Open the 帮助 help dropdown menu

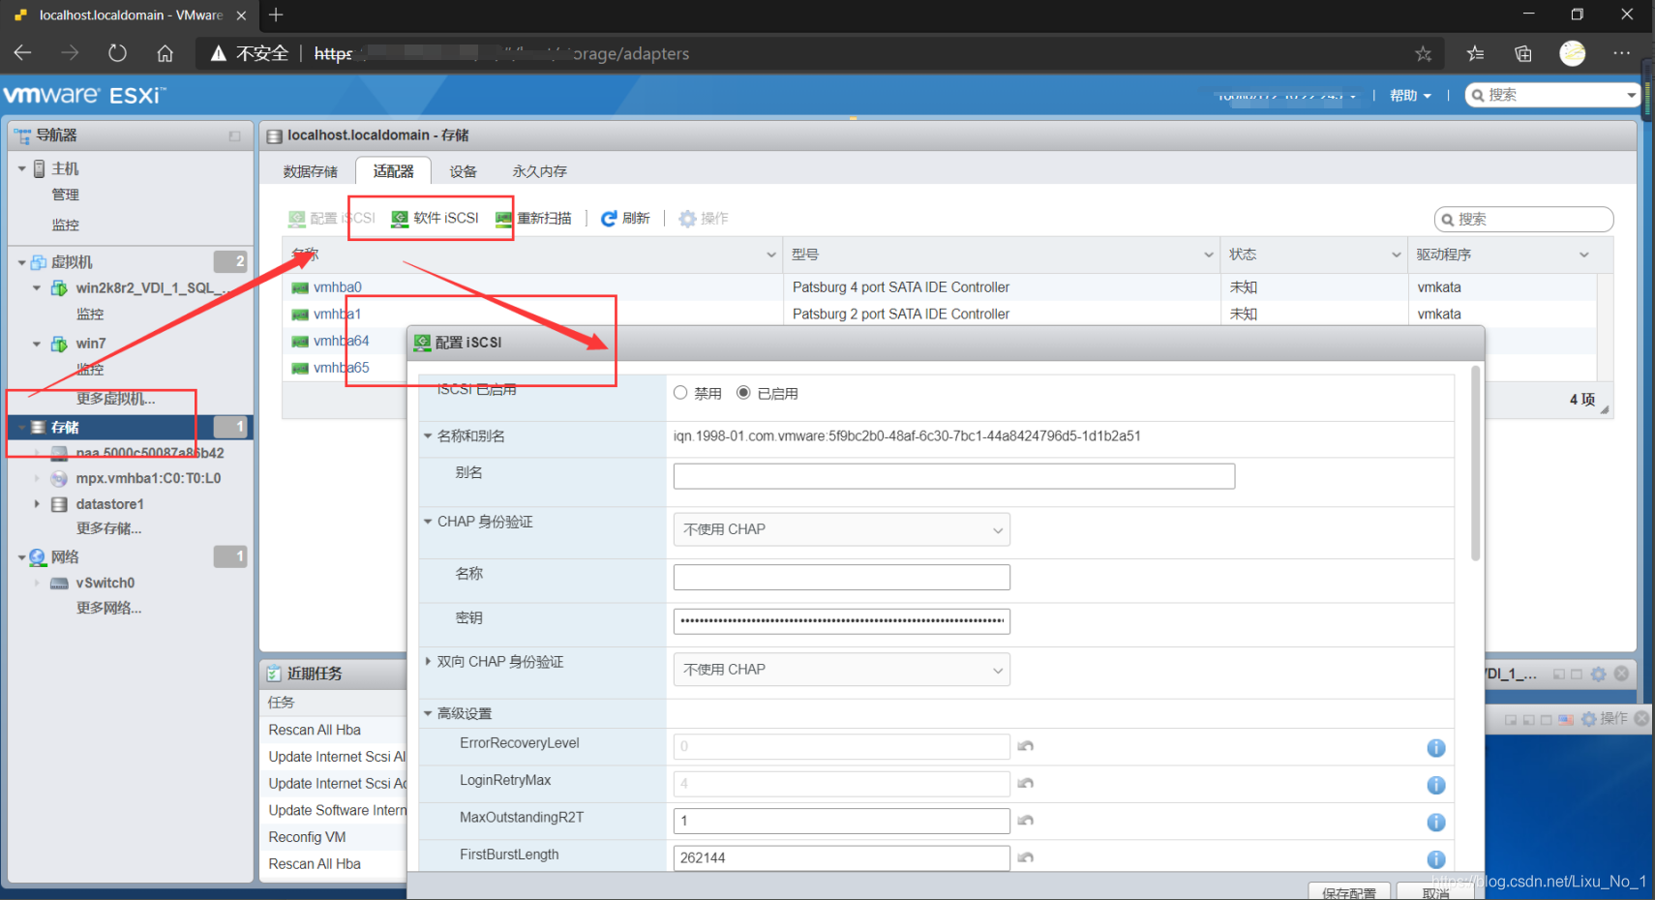pyautogui.click(x=1410, y=95)
